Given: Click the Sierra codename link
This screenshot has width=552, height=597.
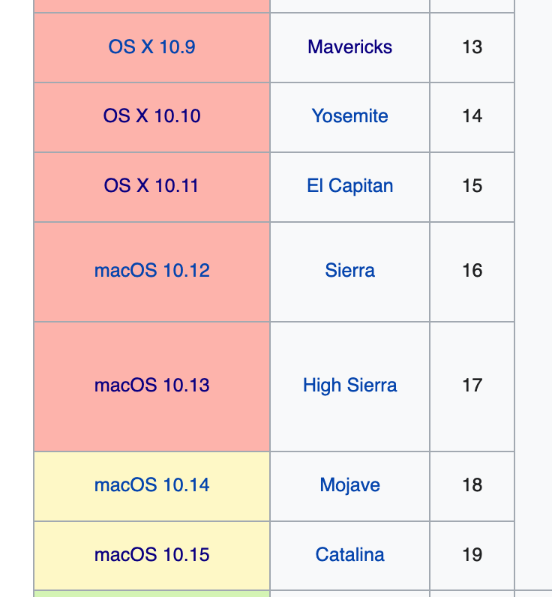Looking at the screenshot, I should coord(349,271).
